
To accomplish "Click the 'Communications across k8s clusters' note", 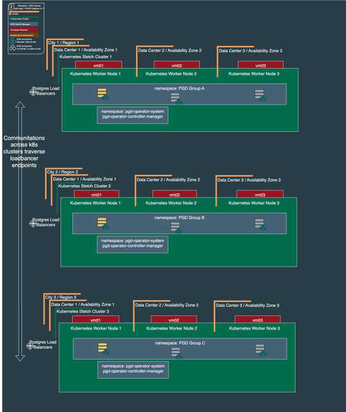I will tap(24, 152).
